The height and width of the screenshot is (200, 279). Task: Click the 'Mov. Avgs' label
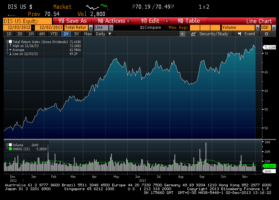[x=178, y=28]
